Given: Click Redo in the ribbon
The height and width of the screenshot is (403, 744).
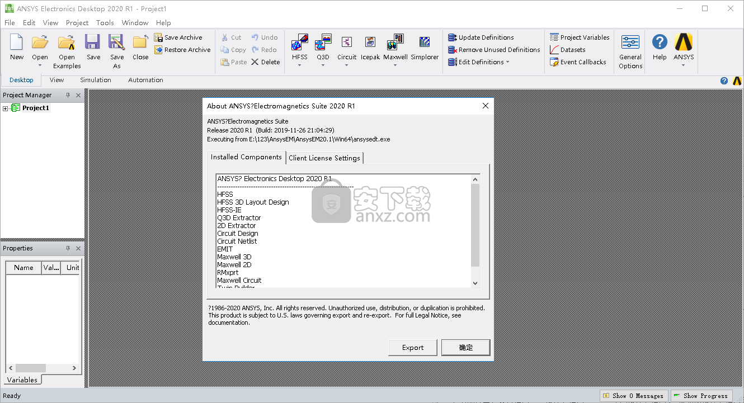Looking at the screenshot, I should (x=264, y=50).
